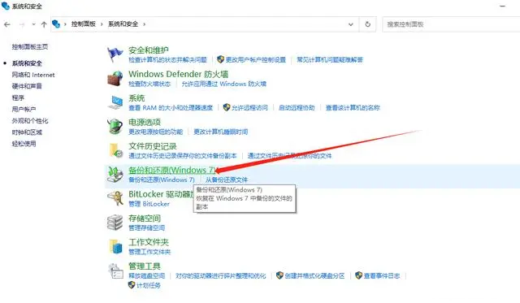Click the Control Panel icon in address bar
Viewport: 520px width, 303px height.
click(56, 24)
